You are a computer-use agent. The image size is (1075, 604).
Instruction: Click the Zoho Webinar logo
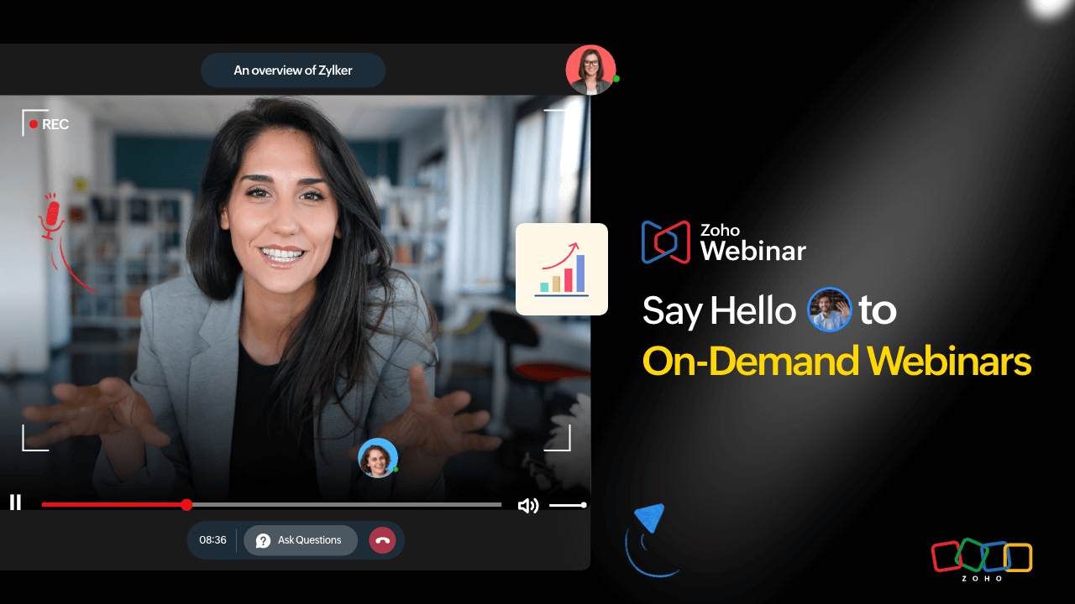pyautogui.click(x=722, y=242)
